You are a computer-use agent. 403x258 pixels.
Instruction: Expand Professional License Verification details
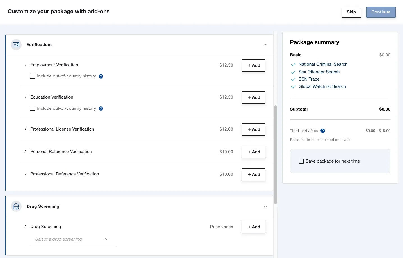(25, 129)
